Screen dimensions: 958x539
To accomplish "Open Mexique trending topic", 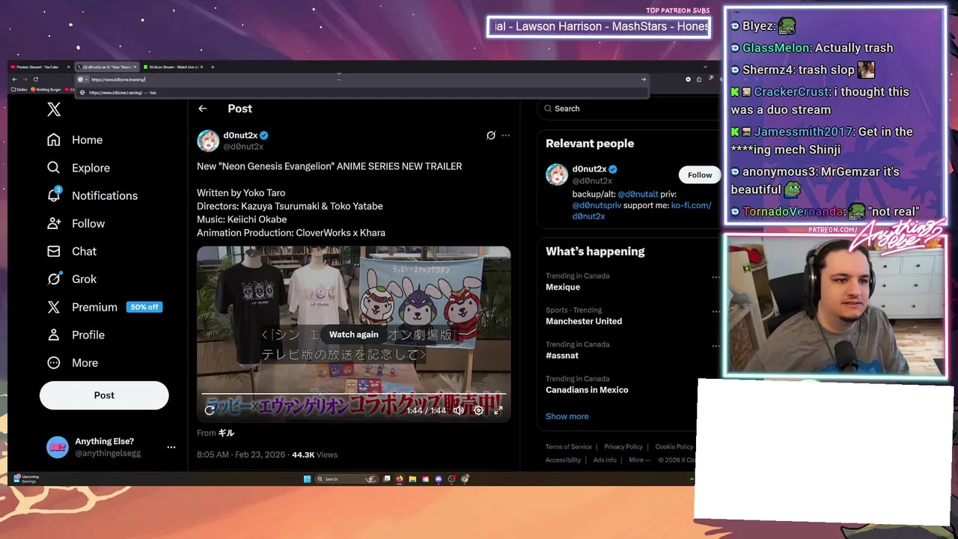I will (563, 287).
